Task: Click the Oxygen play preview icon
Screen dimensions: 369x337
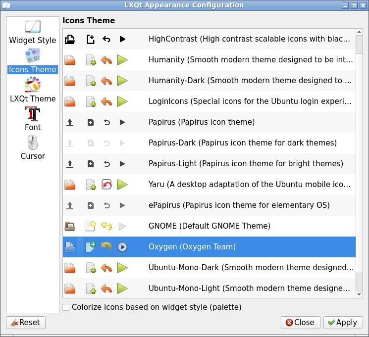Action: (122, 247)
